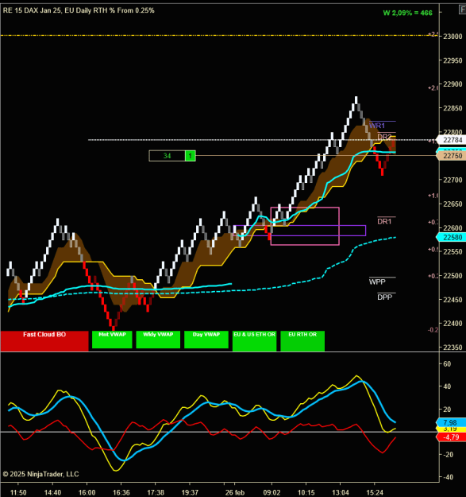This screenshot has width=466, height=497.
Task: Click the white 22784 price marker
Action: [x=451, y=140]
